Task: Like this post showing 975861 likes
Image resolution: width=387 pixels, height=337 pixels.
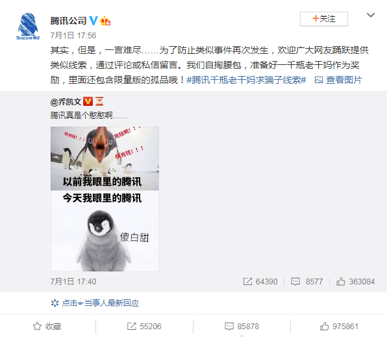Action: click(339, 327)
